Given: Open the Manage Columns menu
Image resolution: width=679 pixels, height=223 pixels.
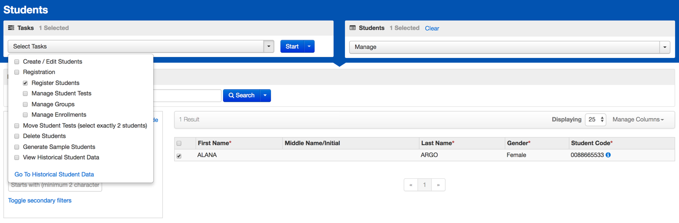Looking at the screenshot, I should [x=638, y=120].
